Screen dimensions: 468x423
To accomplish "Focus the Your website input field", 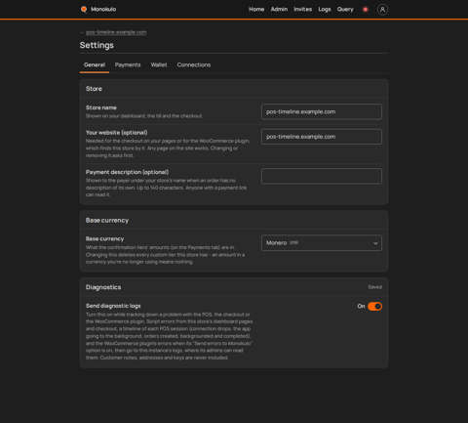I will [322, 137].
